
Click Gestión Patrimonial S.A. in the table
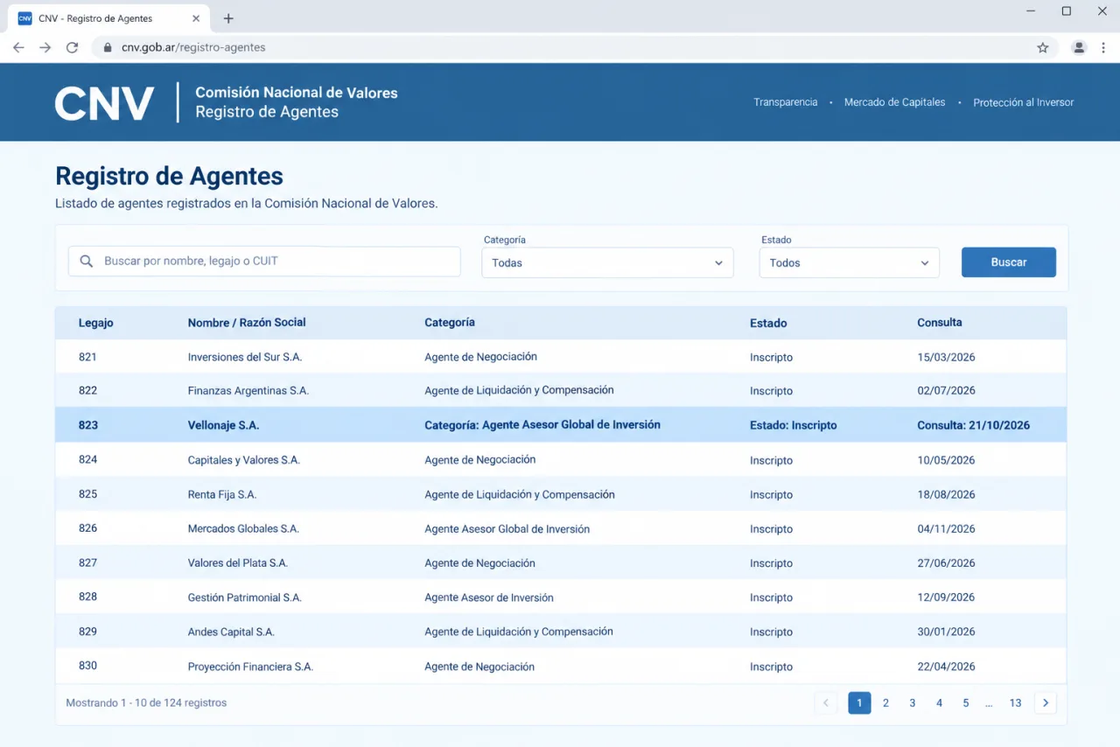tap(245, 597)
